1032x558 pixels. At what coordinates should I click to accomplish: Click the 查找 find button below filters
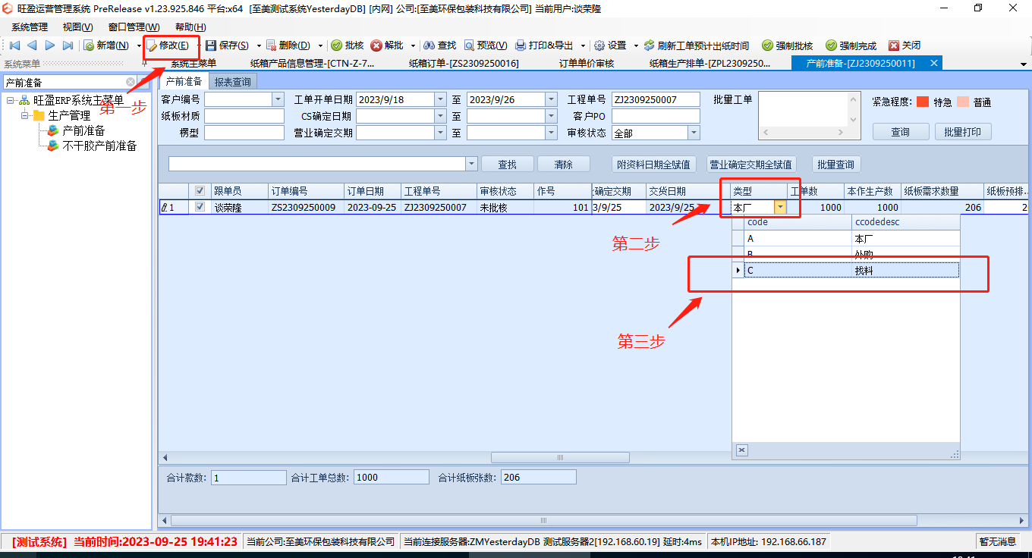point(508,164)
